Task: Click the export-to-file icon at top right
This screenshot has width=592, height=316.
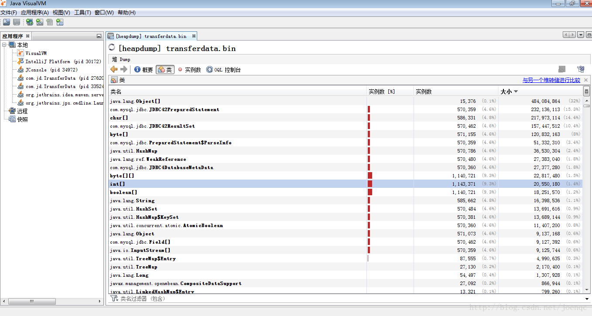Action: click(581, 69)
